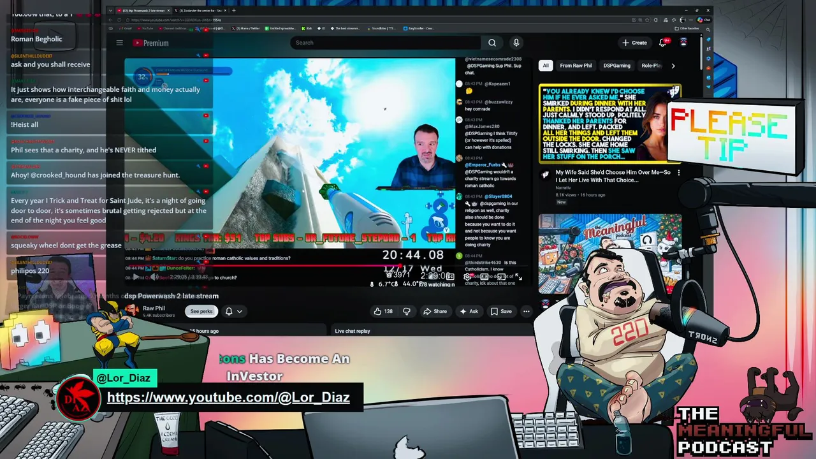Open the Create button menu
Viewport: 816px width, 459px height.
(x=634, y=43)
